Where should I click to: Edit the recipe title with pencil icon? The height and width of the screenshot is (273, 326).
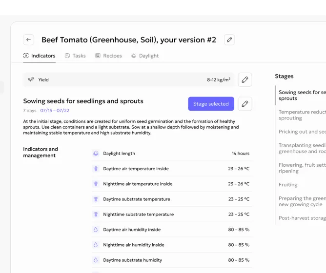229,39
